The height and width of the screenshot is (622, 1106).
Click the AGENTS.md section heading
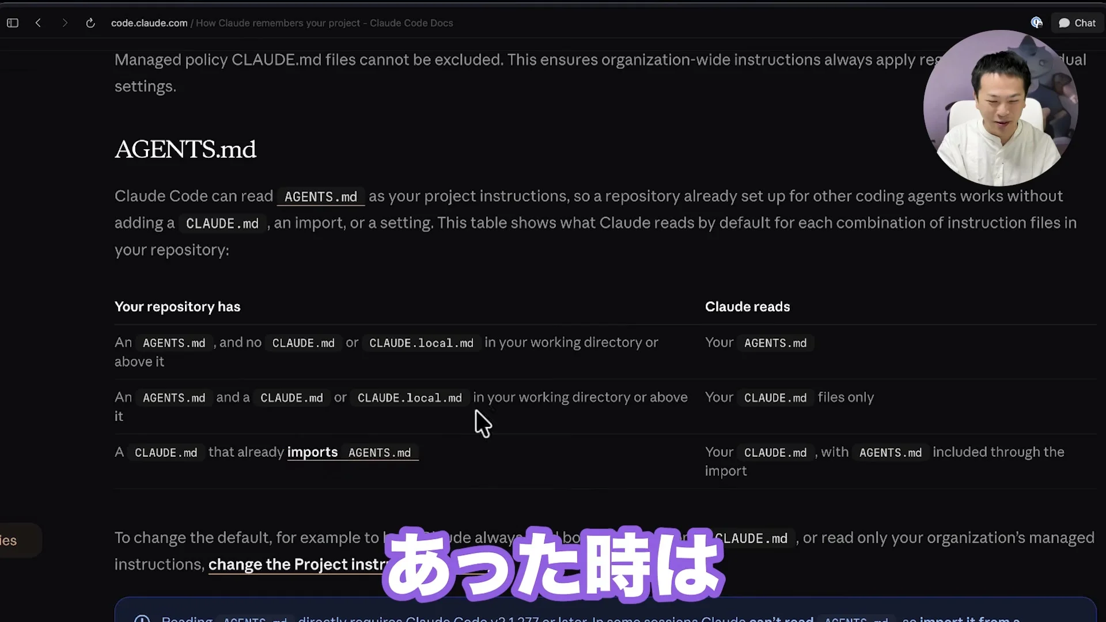click(185, 150)
